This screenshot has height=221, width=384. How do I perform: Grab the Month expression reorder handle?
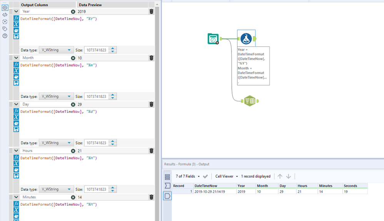coord(11,58)
